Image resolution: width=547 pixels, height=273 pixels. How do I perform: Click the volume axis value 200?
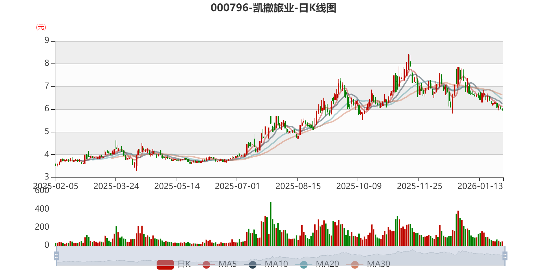[42, 227]
